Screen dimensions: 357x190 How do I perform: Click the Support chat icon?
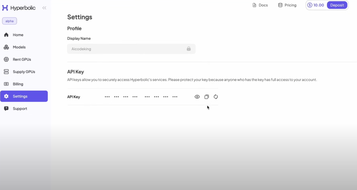point(6,109)
